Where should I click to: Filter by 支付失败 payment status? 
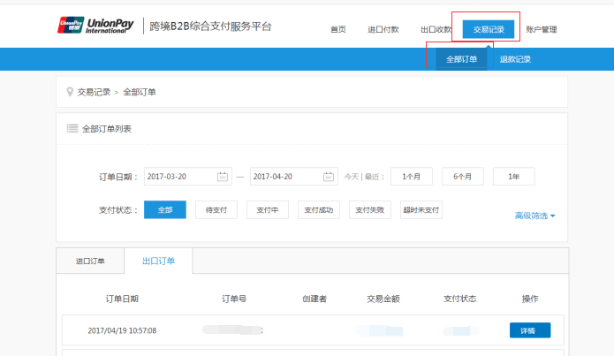370,210
